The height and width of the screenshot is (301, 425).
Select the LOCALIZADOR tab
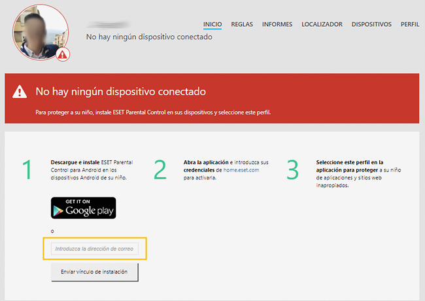pyautogui.click(x=322, y=24)
